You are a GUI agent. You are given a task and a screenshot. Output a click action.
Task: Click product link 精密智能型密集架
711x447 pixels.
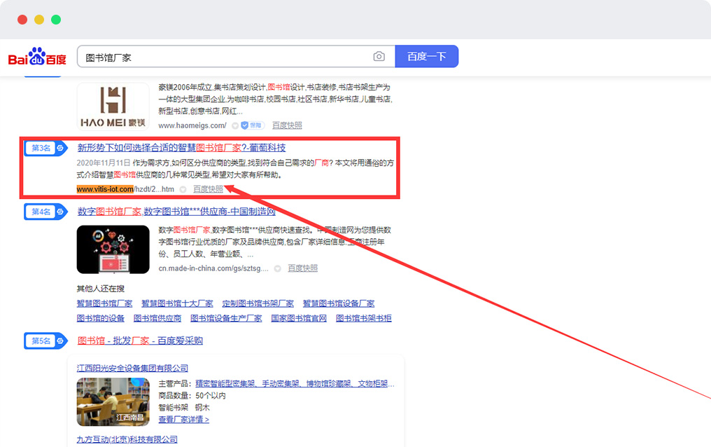(x=225, y=384)
